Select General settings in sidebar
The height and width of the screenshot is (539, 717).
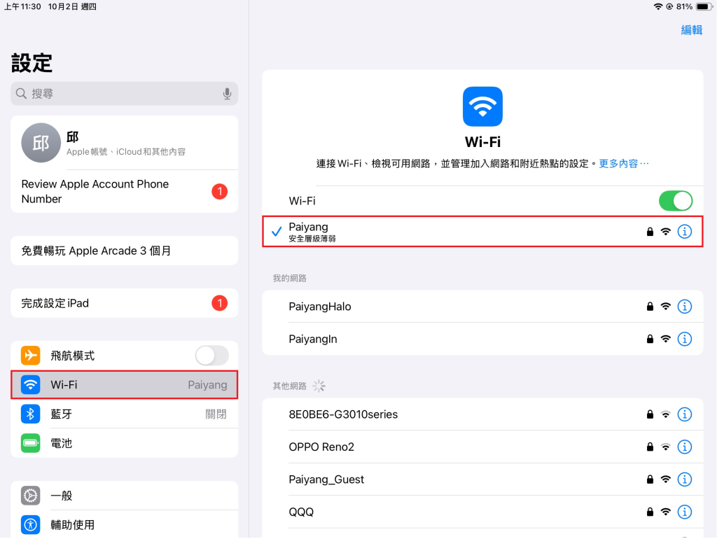pyautogui.click(x=124, y=496)
